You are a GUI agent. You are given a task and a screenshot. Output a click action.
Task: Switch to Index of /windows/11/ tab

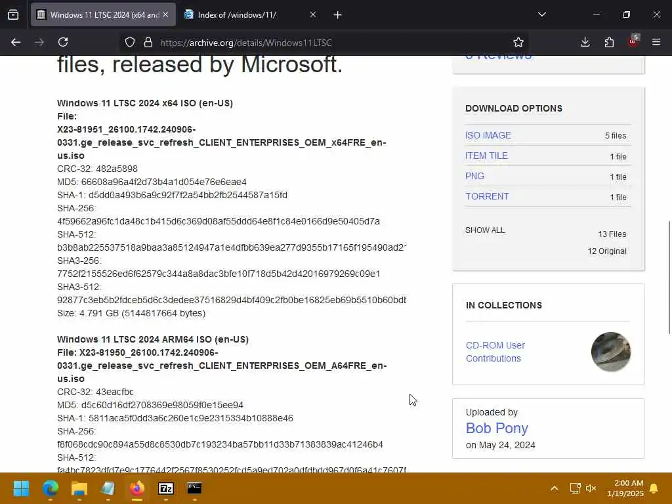(250, 15)
